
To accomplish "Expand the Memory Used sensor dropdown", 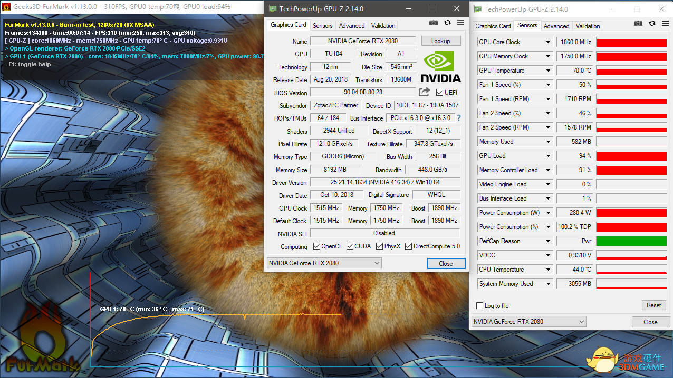I will [548, 142].
